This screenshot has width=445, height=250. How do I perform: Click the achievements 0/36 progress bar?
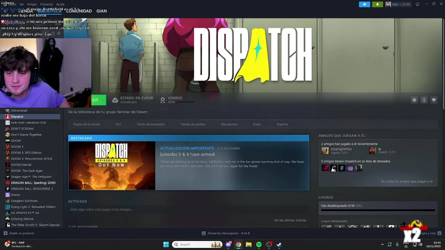[x=378, y=210]
